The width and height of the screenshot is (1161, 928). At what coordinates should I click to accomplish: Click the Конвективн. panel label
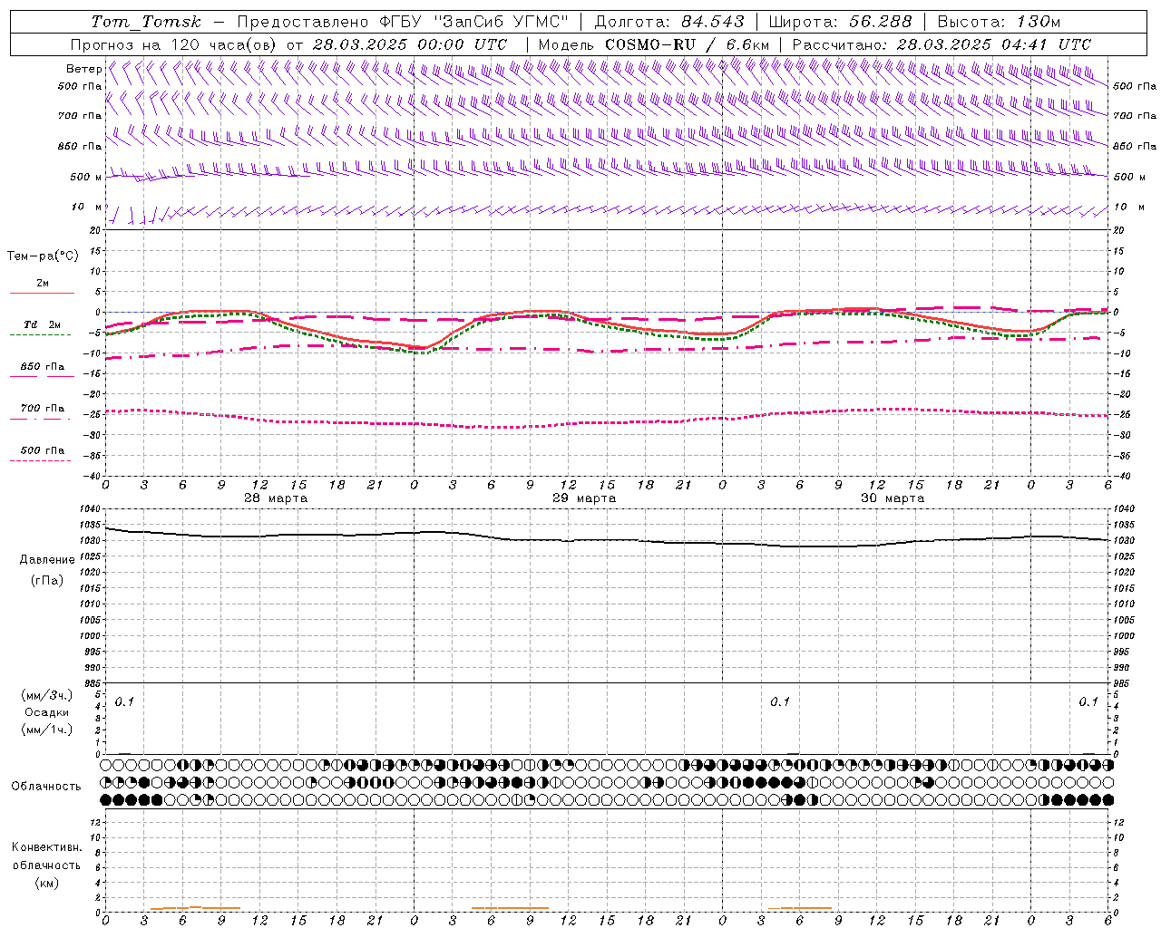47,847
